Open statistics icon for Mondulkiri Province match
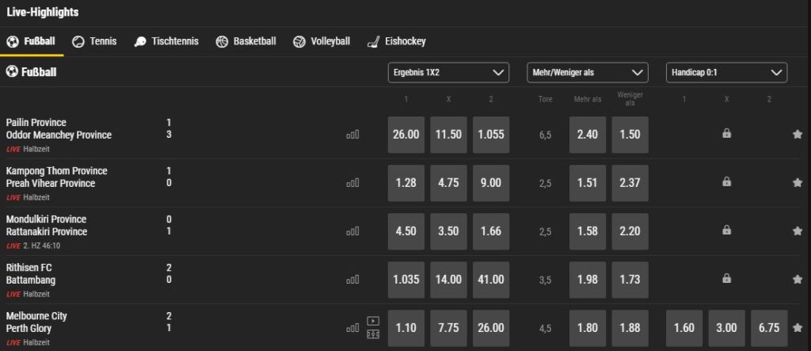Viewport: 811px width, 351px height. point(352,231)
